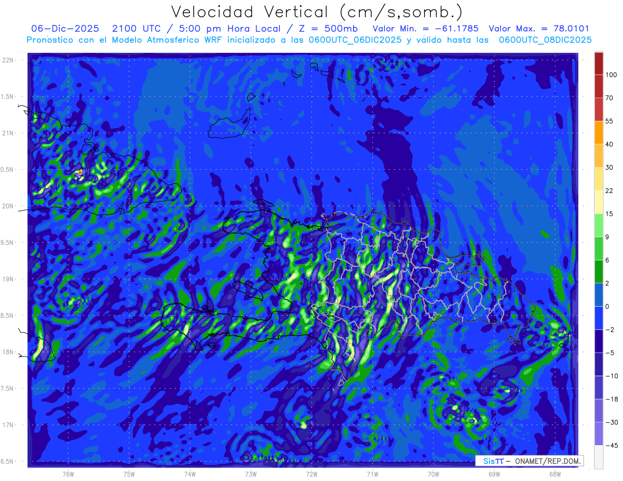Click the "22N" latitude label
623x481 pixels.
tap(8, 60)
